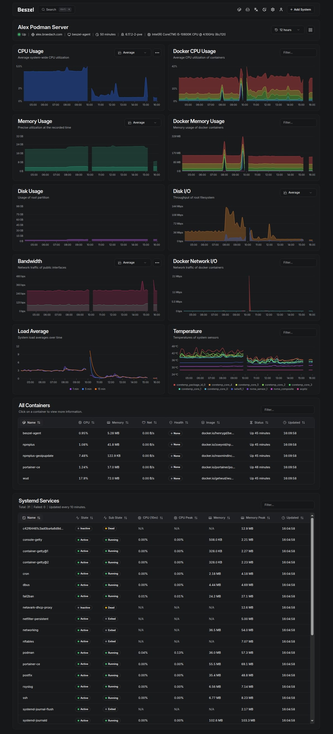Click the Add System button

coord(300,10)
